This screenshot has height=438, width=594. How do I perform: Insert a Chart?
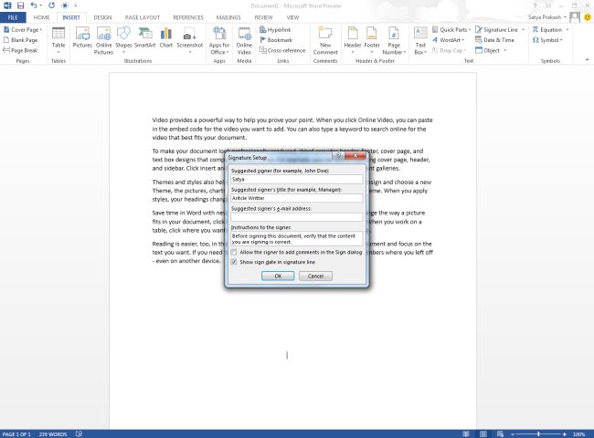pyautogui.click(x=166, y=37)
